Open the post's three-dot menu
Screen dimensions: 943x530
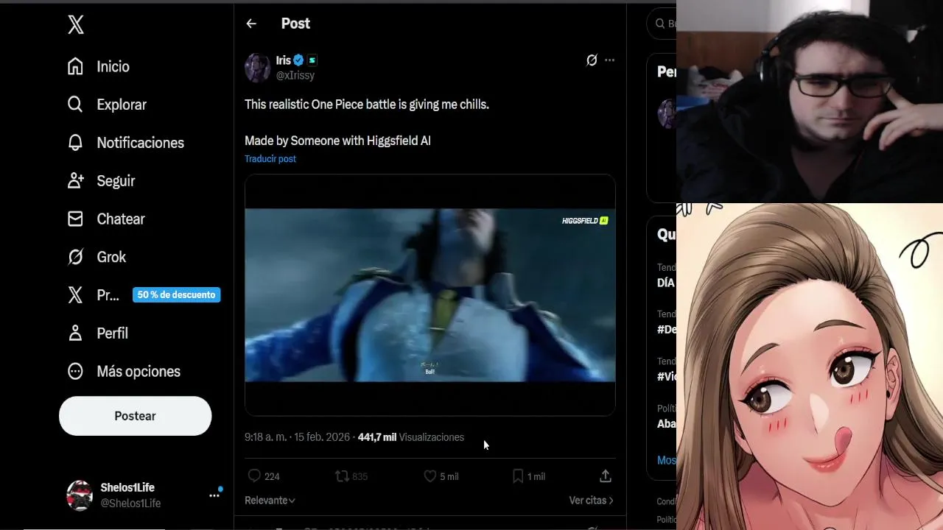point(609,60)
